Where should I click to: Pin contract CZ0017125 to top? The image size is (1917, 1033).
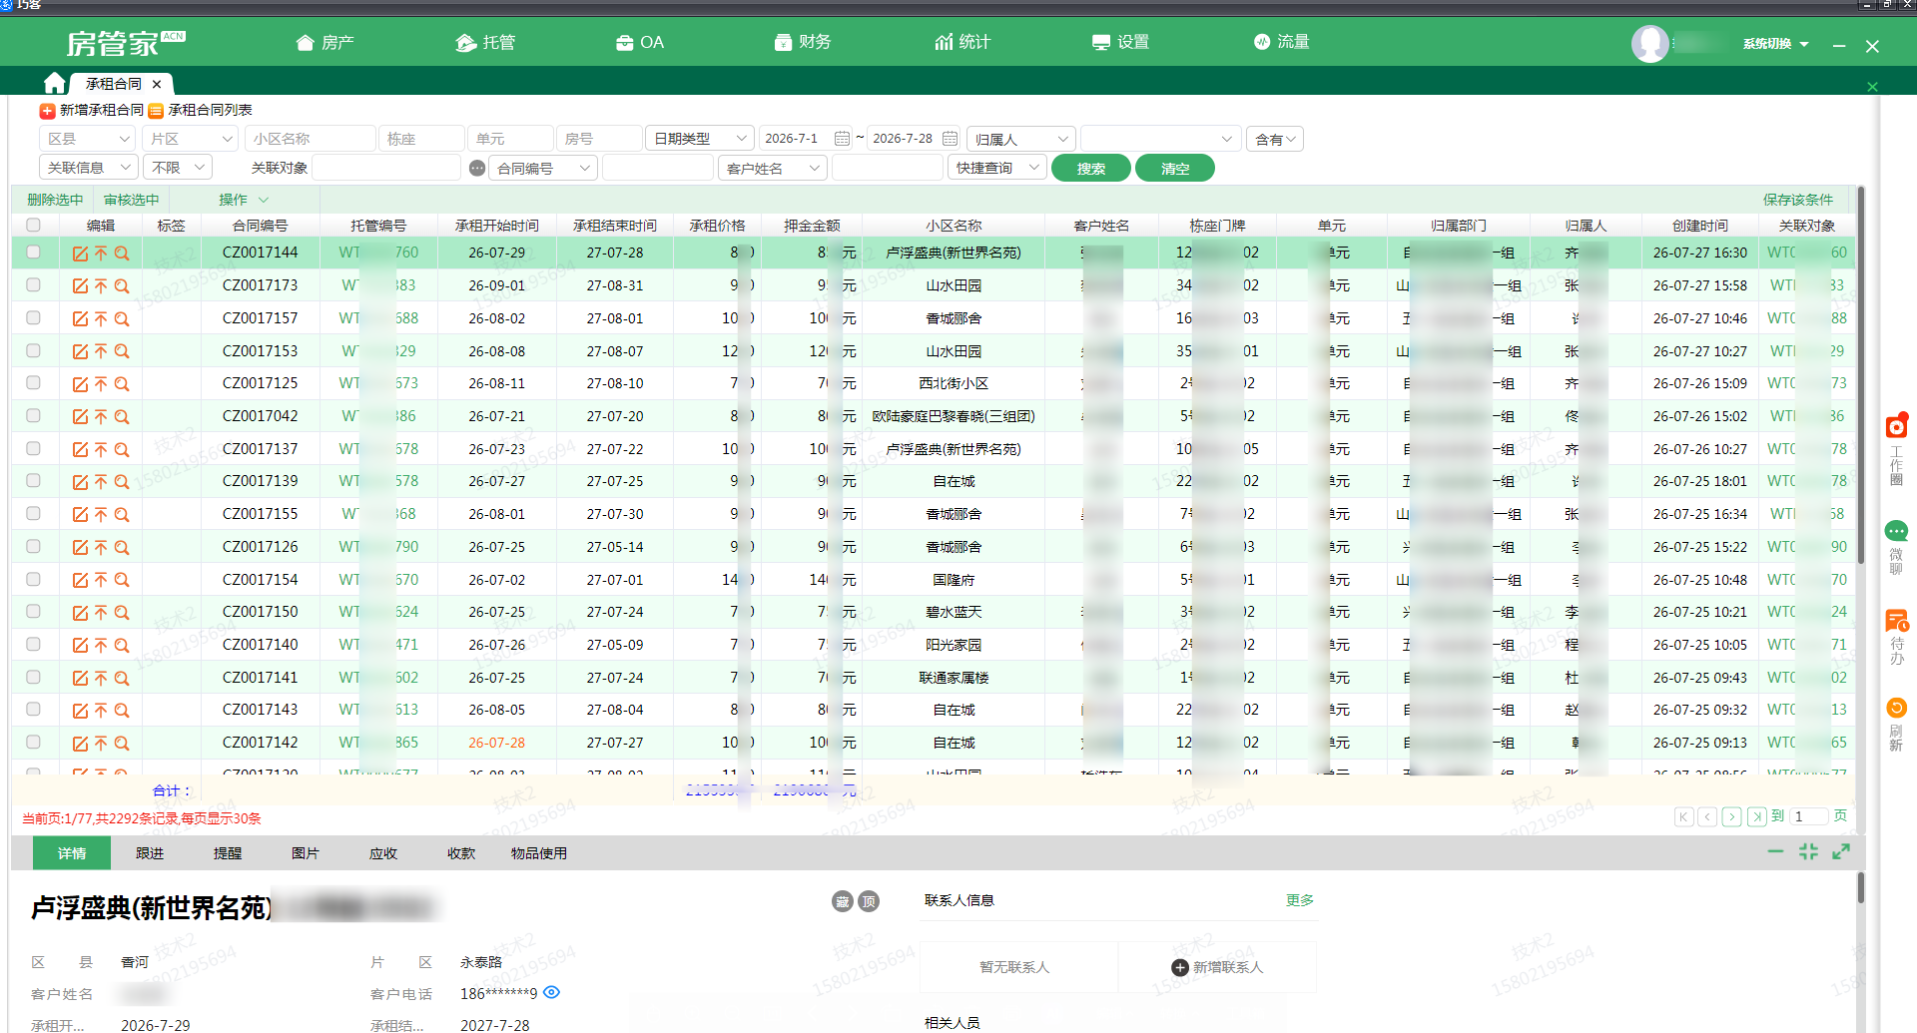coord(101,384)
